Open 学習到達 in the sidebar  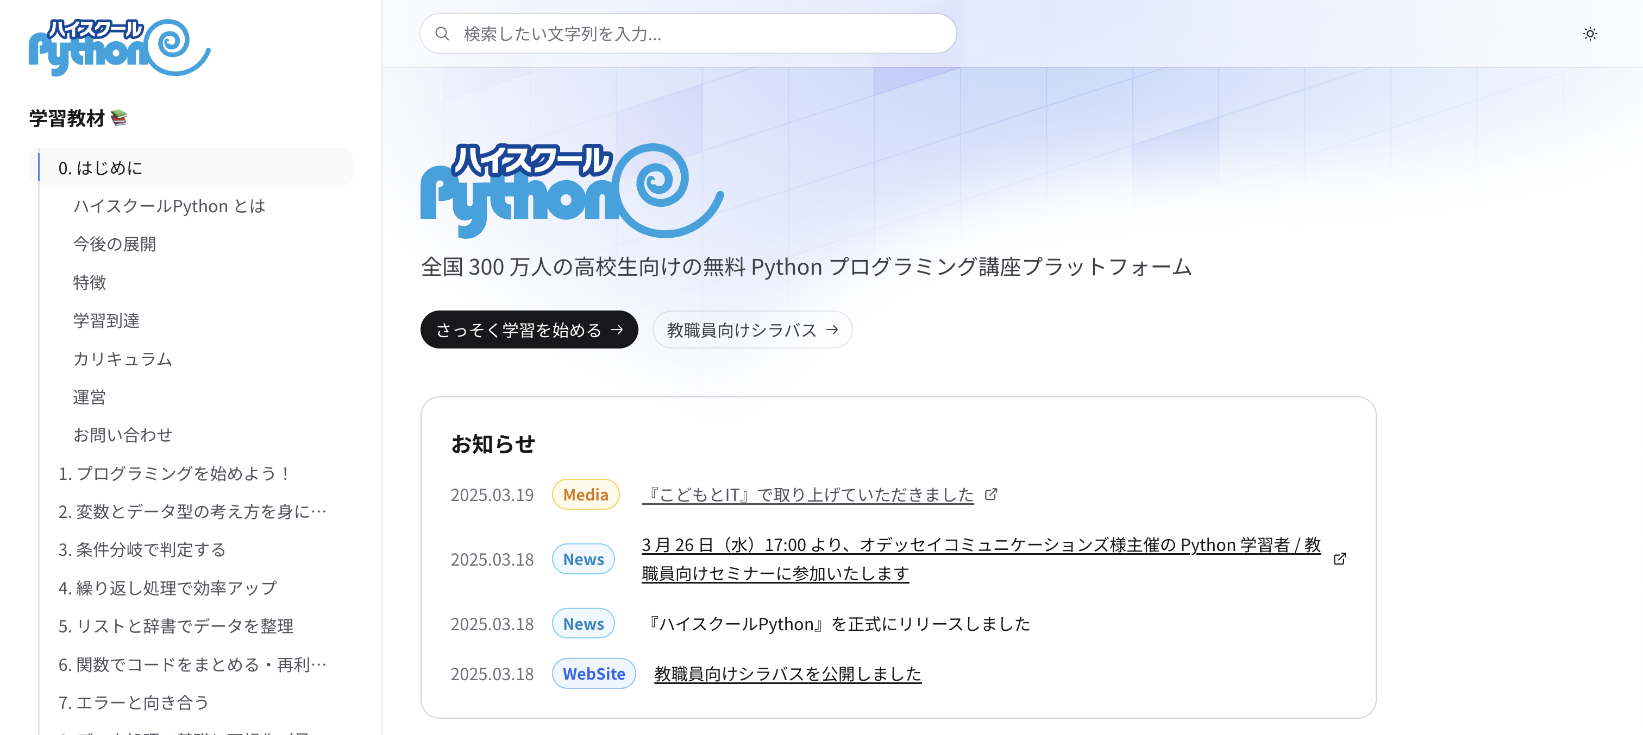(106, 321)
